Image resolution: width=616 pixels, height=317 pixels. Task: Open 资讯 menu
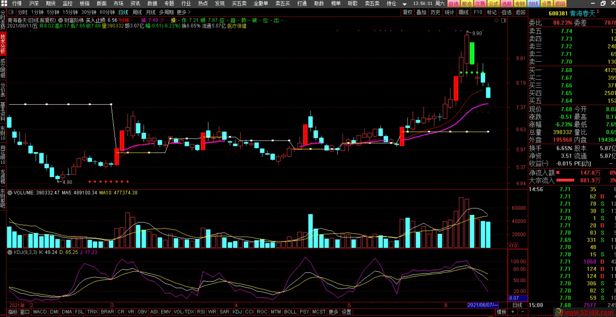135,4
